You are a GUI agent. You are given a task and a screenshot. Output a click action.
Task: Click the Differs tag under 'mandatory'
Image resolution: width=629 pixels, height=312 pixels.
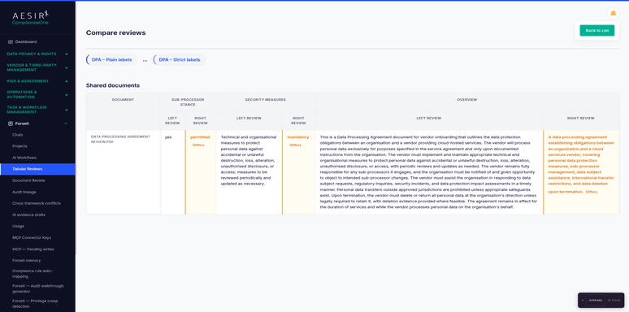coord(295,145)
